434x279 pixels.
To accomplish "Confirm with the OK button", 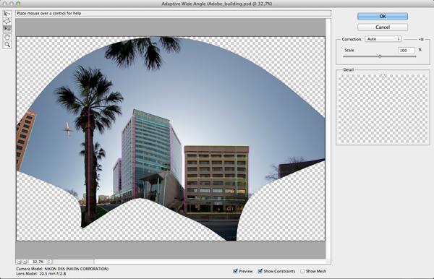I will tap(383, 17).
